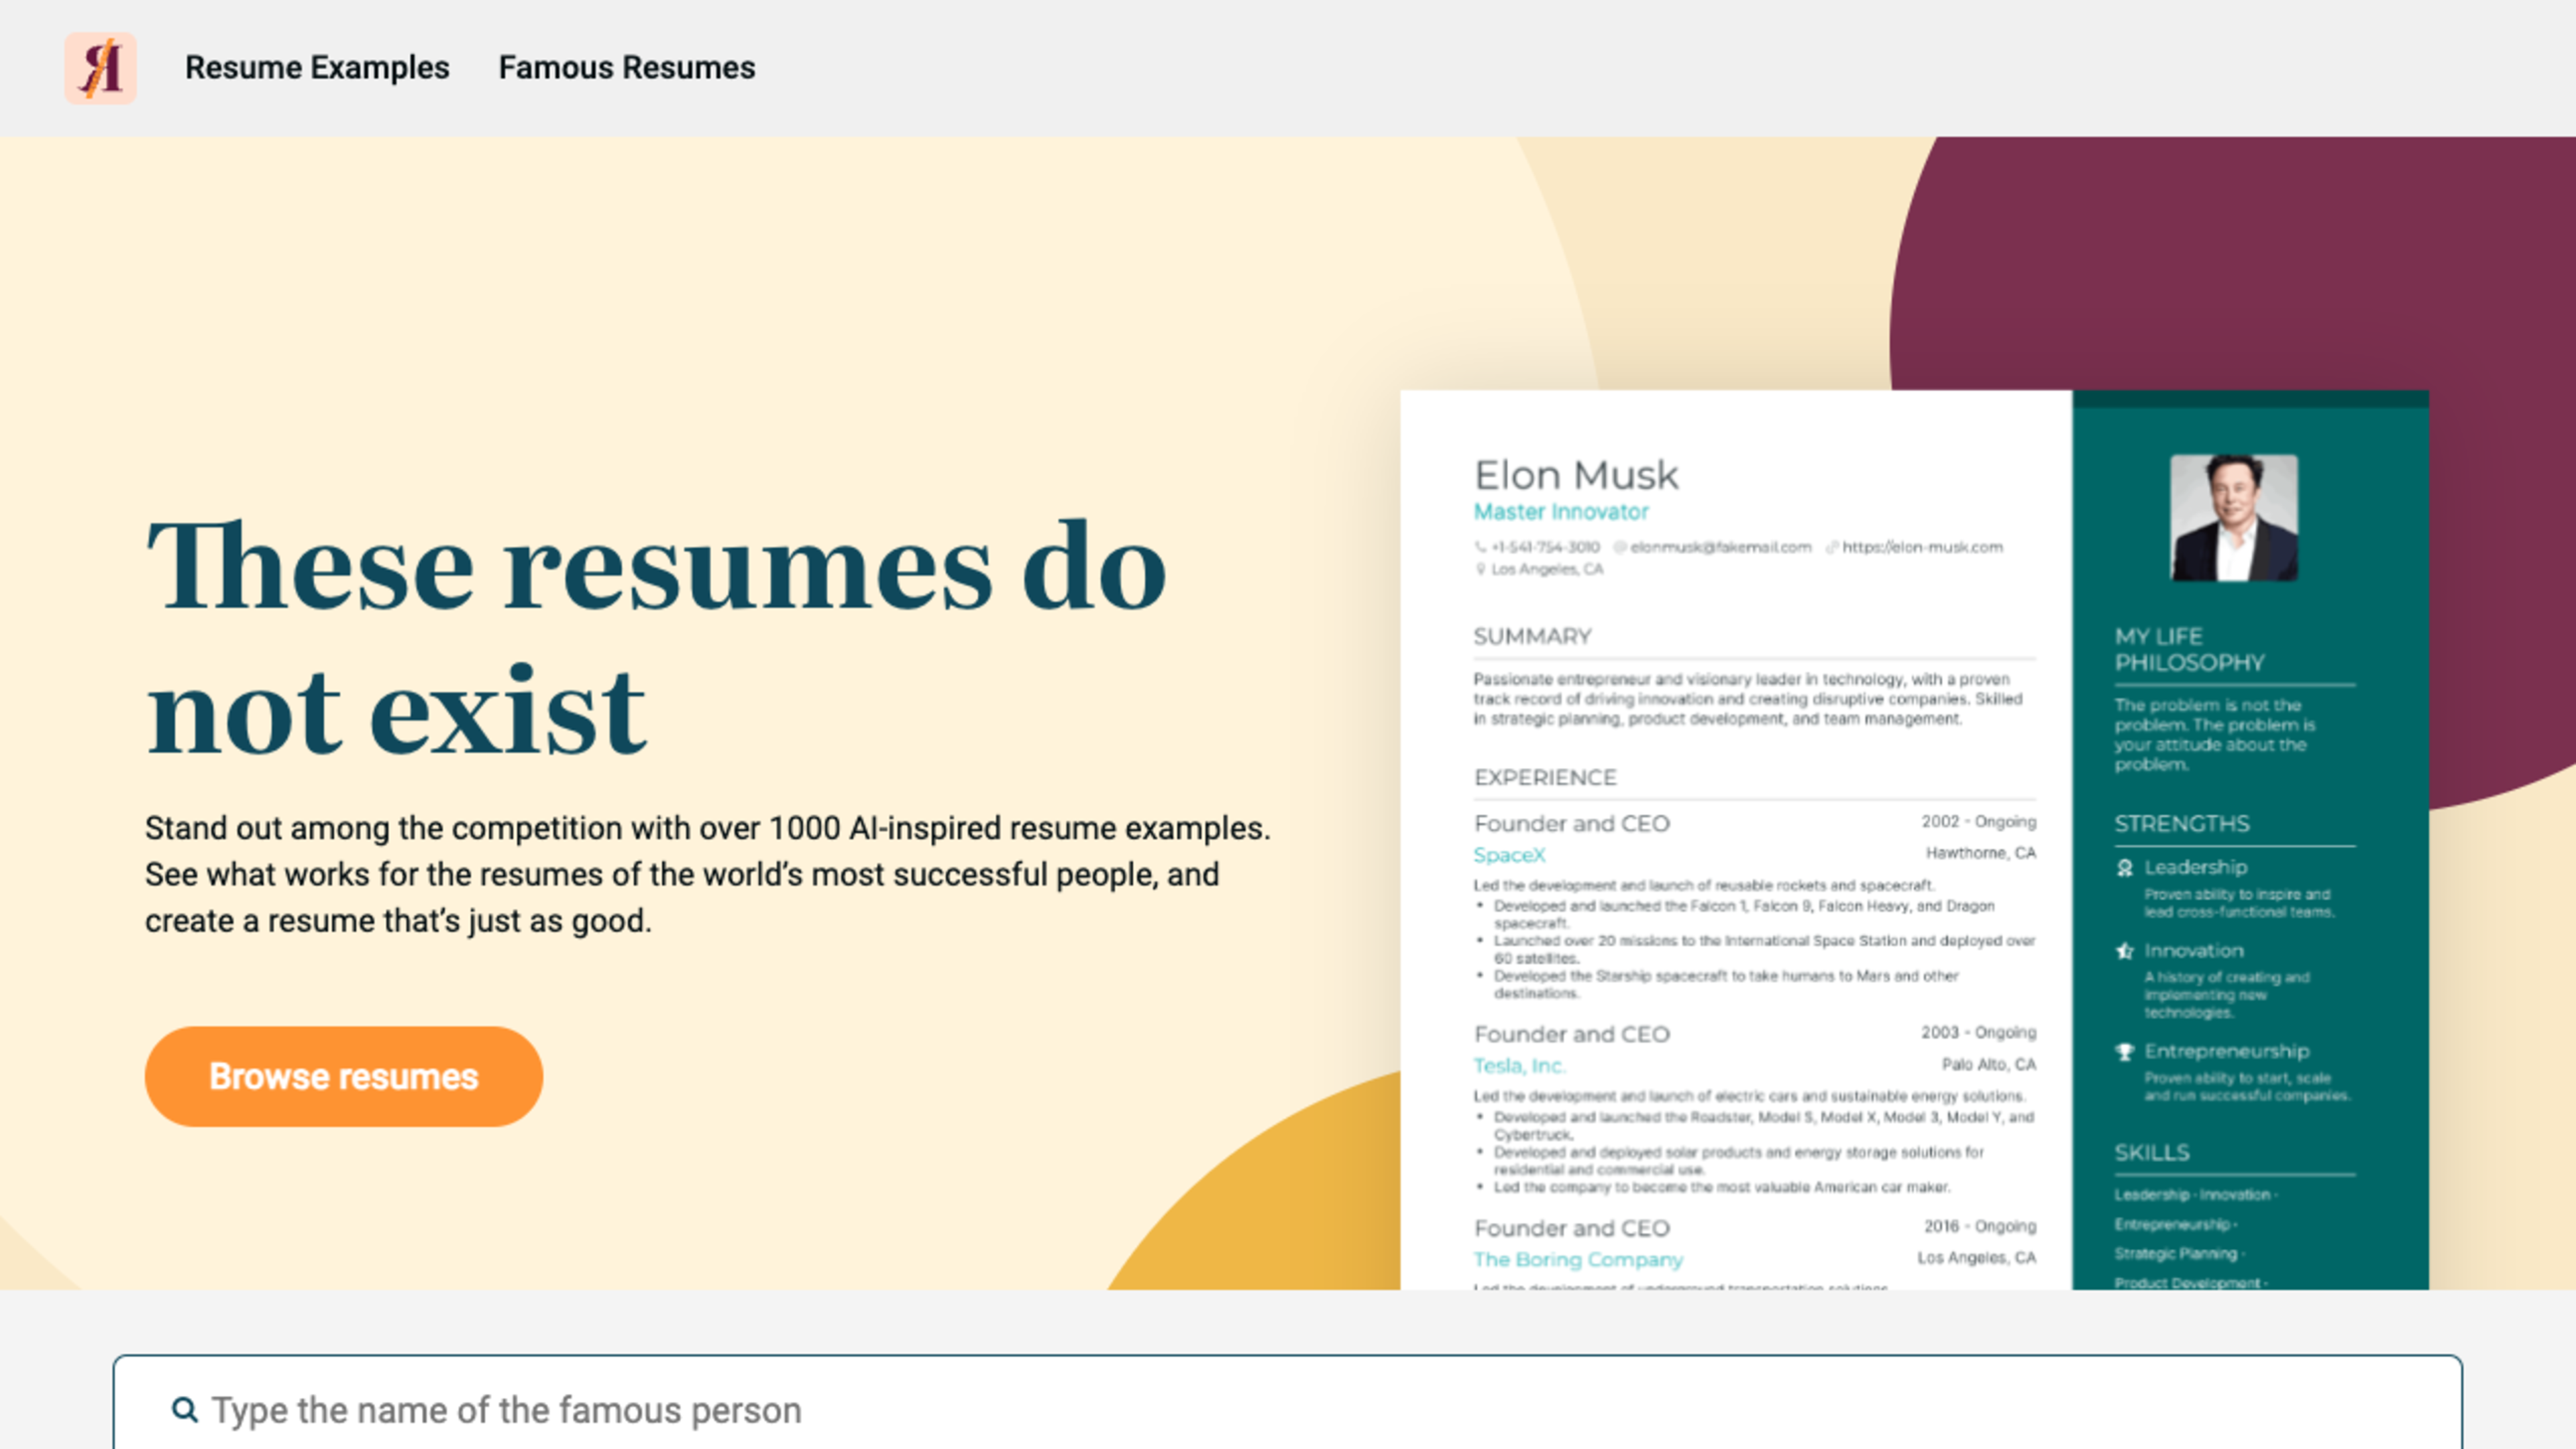Click the Leadership strength icon

coord(2125,867)
